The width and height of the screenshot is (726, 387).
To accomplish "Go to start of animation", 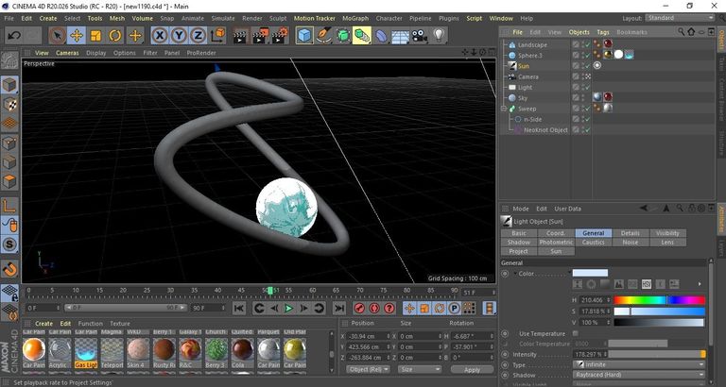I will pos(238,308).
